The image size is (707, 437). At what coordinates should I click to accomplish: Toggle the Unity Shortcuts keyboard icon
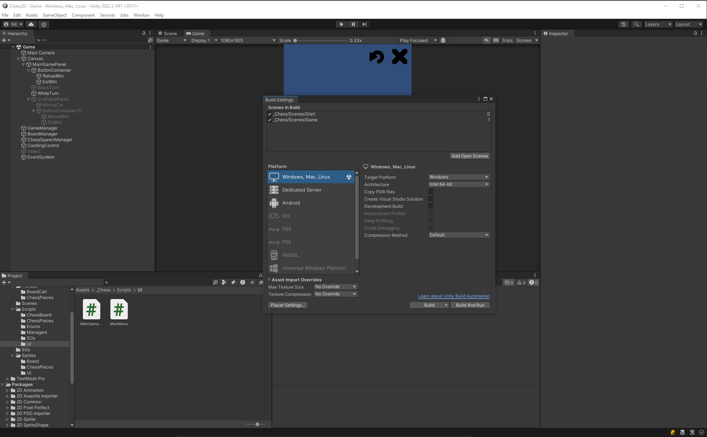(x=496, y=40)
